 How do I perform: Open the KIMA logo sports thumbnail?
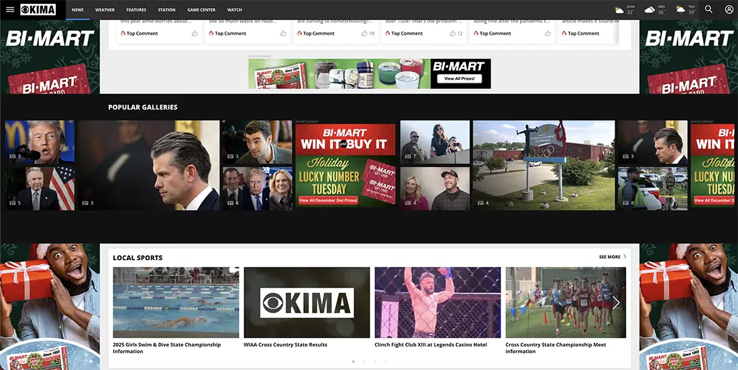click(307, 302)
